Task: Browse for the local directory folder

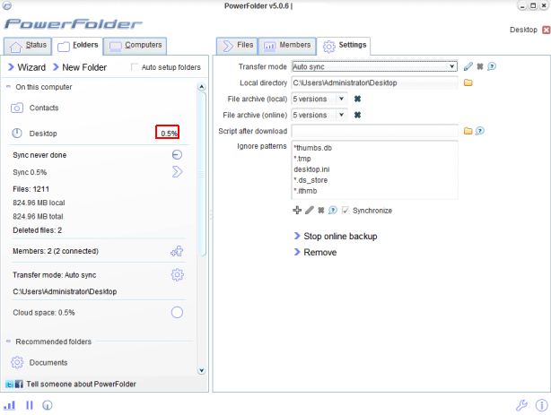Action: point(468,82)
